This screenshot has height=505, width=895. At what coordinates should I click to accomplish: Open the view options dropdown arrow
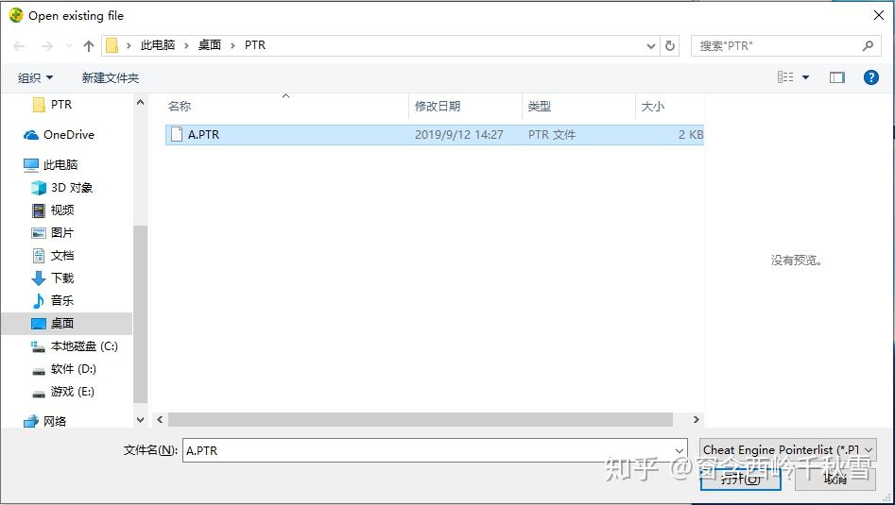point(805,77)
